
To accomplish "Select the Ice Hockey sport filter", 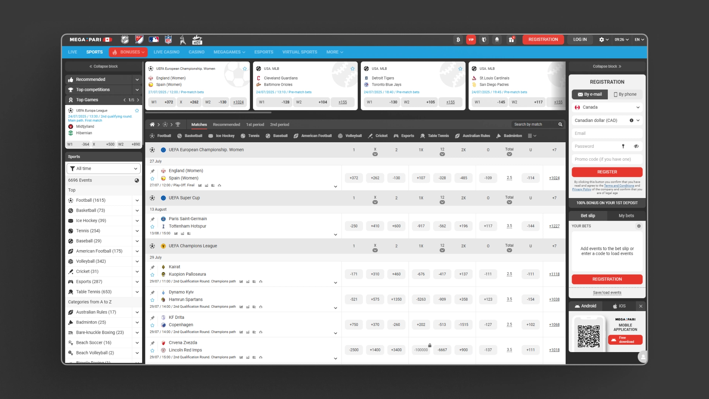I will (x=221, y=136).
